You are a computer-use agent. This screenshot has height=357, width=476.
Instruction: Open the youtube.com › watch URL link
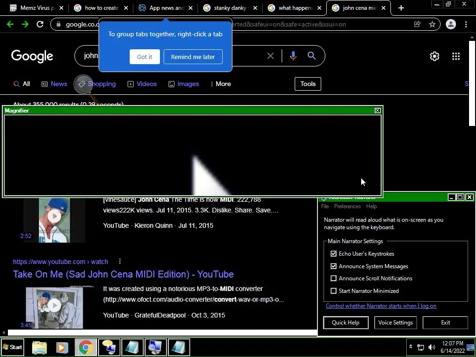[x=60, y=262]
